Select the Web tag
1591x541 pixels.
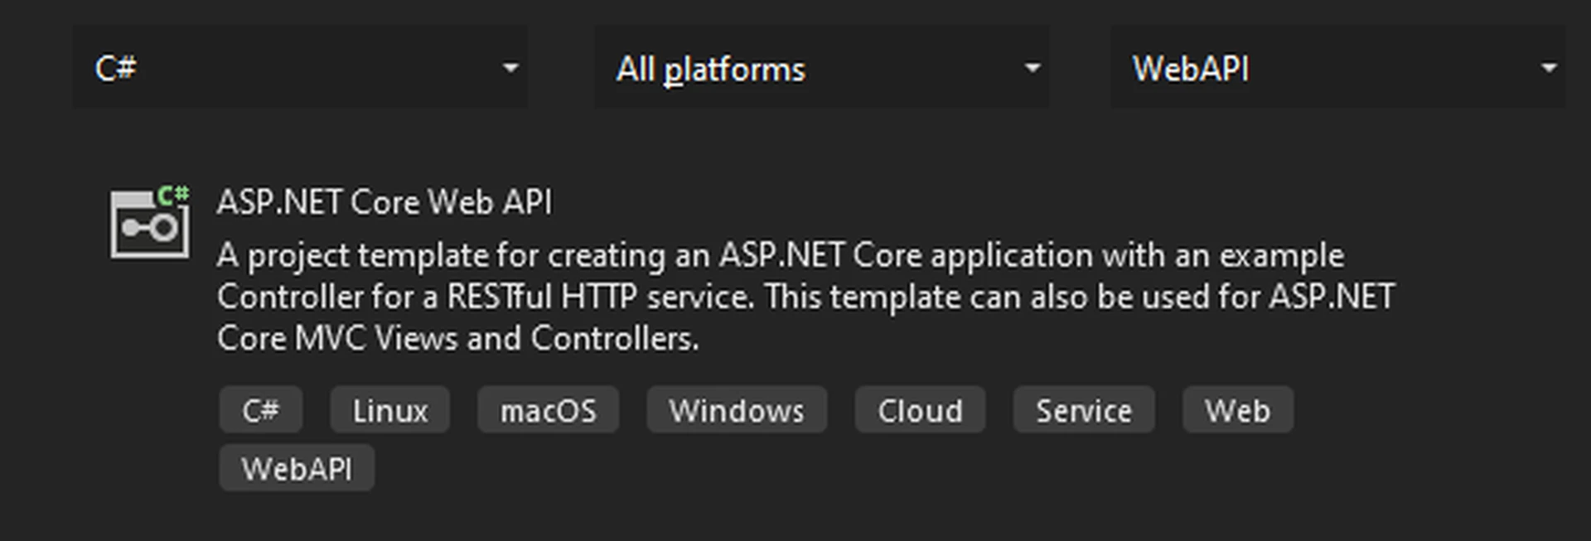tap(1237, 410)
